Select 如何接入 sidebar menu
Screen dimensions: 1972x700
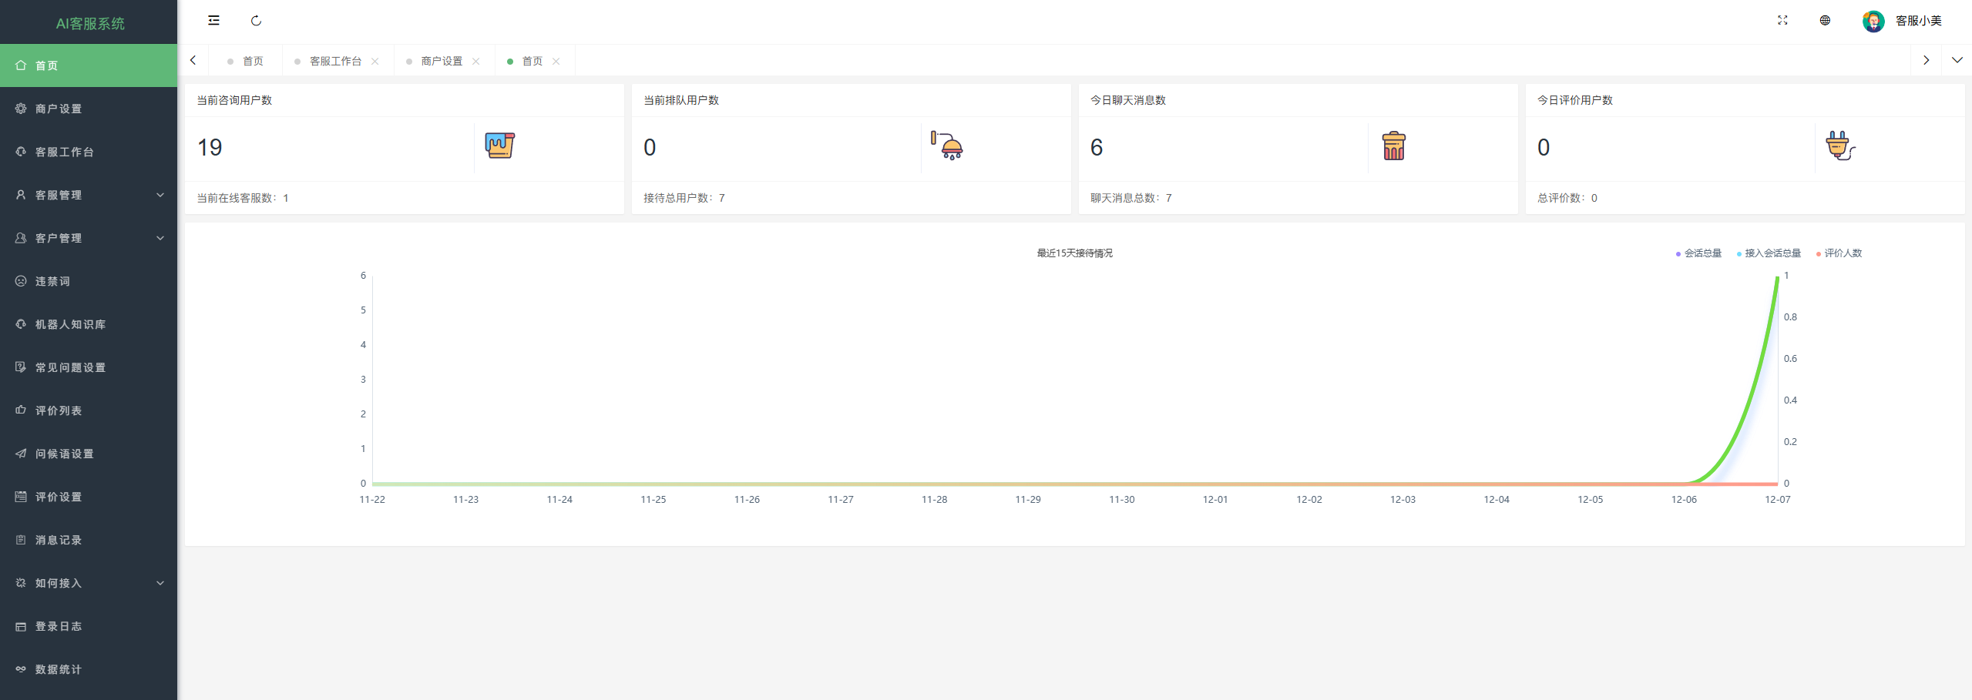coord(89,583)
